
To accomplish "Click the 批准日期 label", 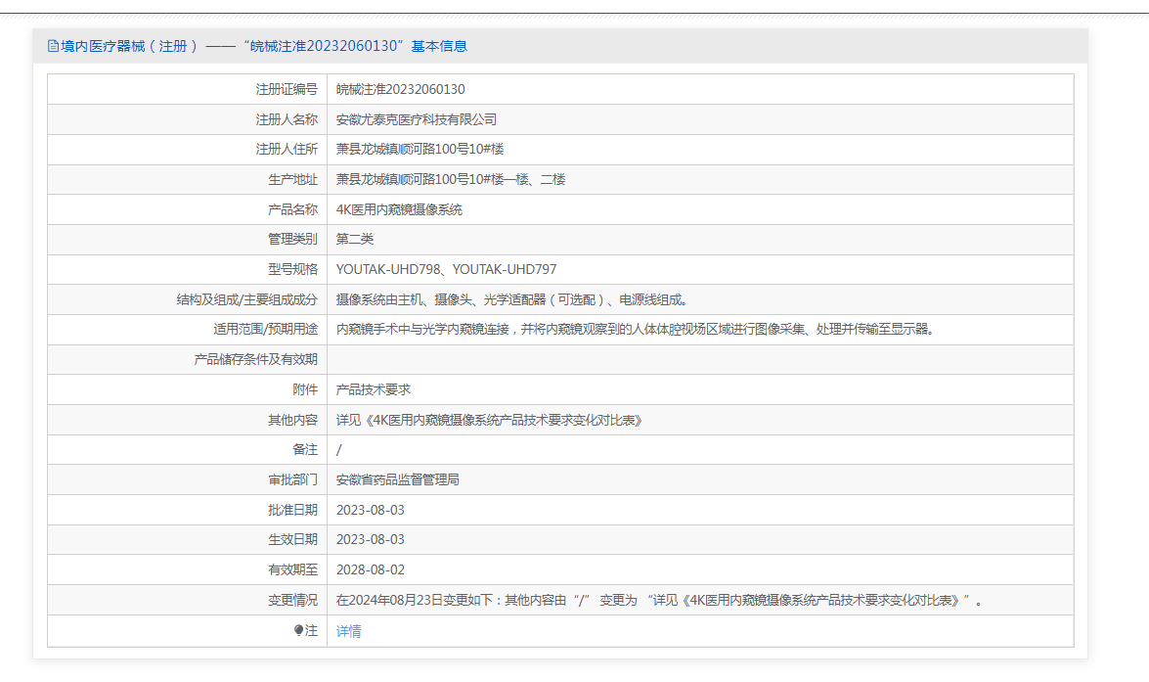I will pyautogui.click(x=293, y=510).
